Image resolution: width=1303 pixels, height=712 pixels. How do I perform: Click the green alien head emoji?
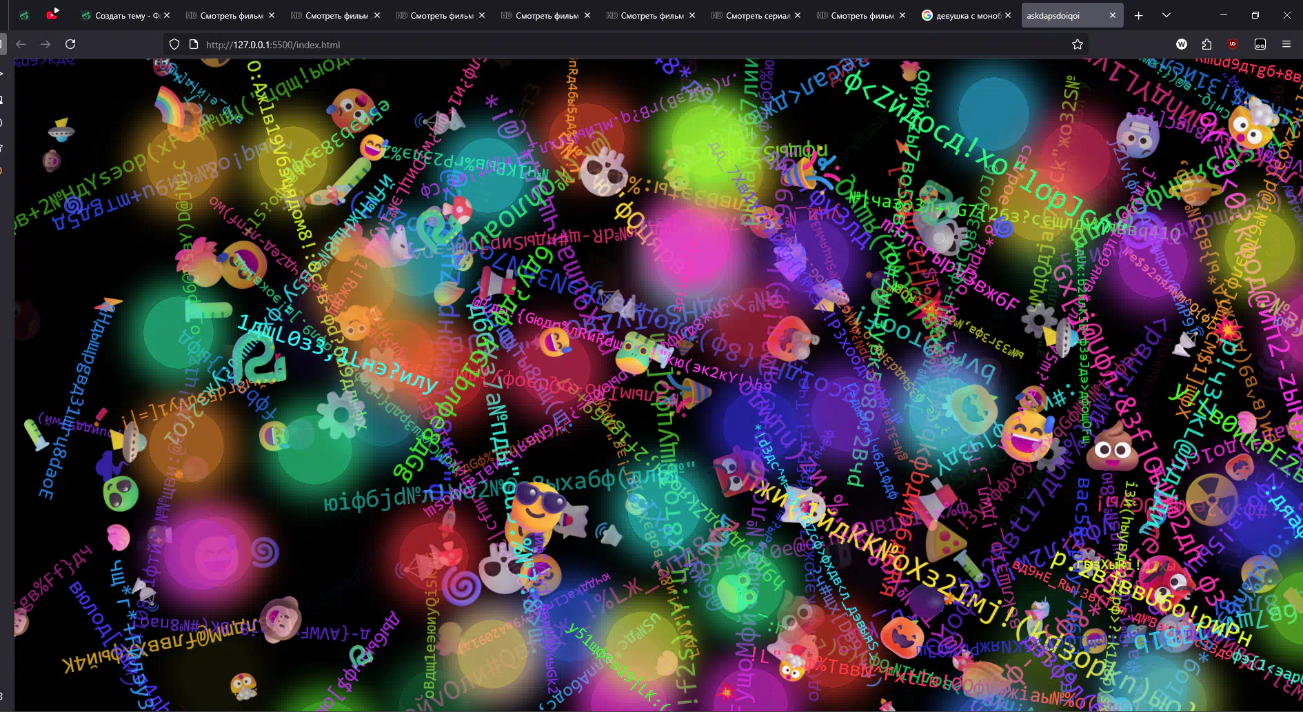[121, 493]
